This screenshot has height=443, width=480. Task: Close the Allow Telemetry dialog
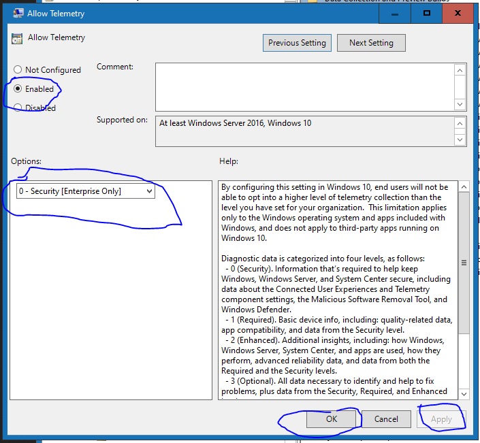(x=458, y=14)
